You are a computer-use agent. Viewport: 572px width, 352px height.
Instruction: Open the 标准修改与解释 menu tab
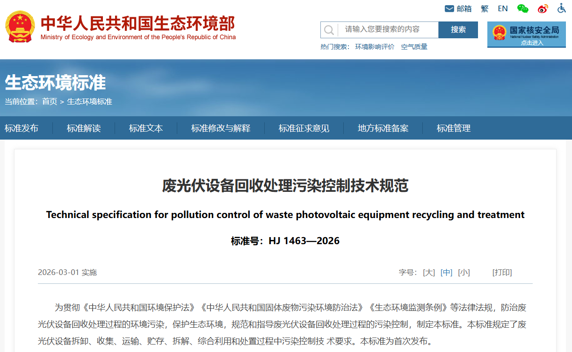221,128
